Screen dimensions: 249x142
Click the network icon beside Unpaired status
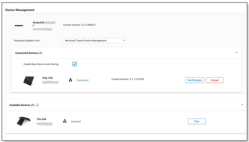point(65,121)
